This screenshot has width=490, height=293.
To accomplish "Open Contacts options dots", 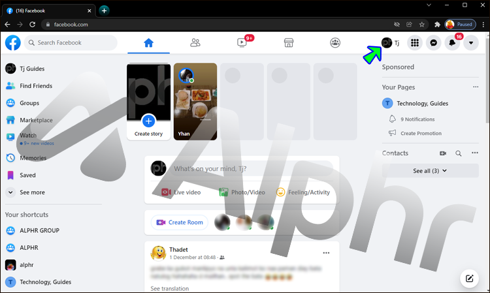I will click(x=475, y=153).
